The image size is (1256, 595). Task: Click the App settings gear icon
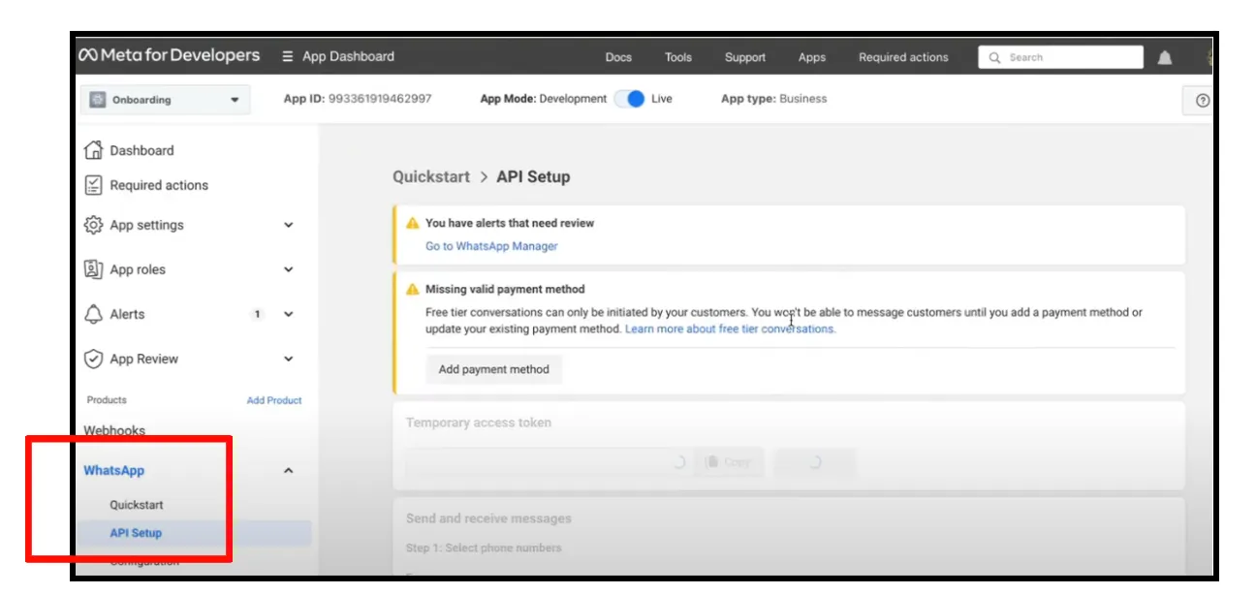tap(93, 225)
